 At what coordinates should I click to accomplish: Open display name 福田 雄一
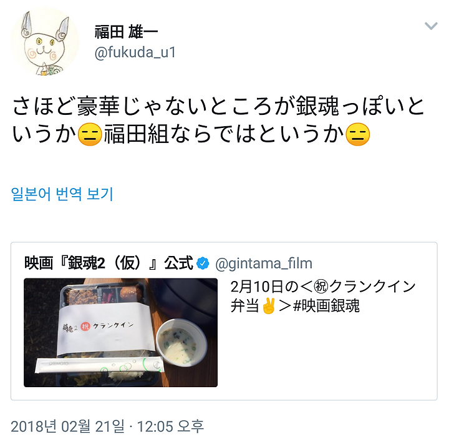pos(126,32)
